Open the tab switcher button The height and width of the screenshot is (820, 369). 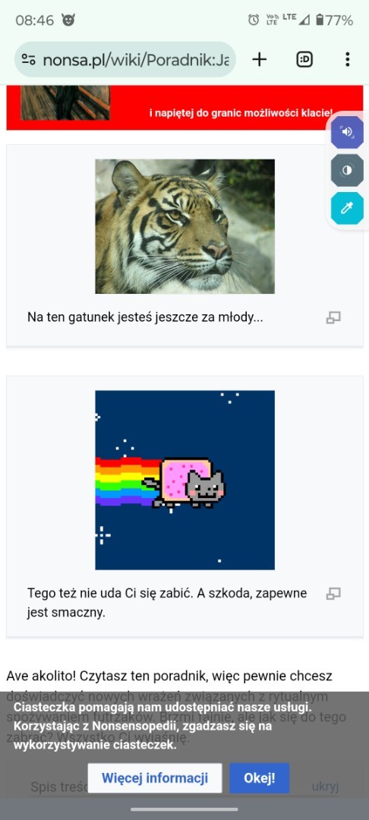tap(304, 60)
